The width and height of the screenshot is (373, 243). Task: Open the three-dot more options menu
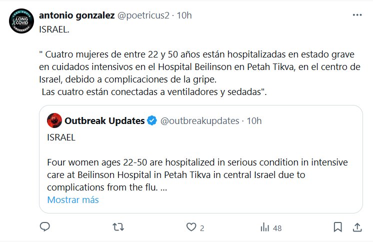click(357, 15)
